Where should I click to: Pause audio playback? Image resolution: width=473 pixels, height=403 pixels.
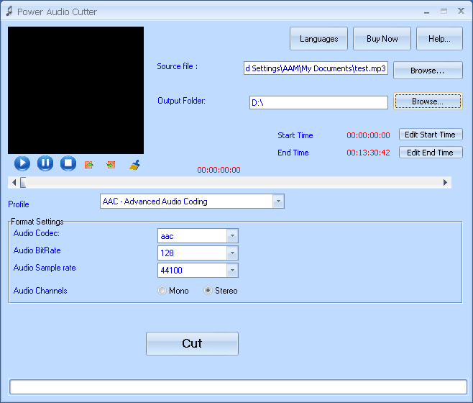tap(45, 163)
